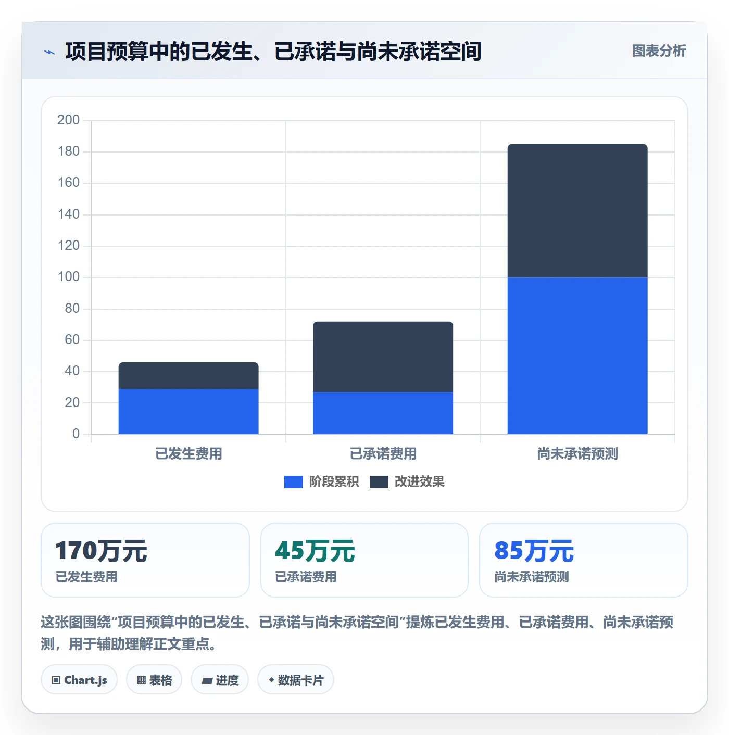The width and height of the screenshot is (729, 735).
Task: Click the blue bar segment for 已承诺费用
Action: 383,413
